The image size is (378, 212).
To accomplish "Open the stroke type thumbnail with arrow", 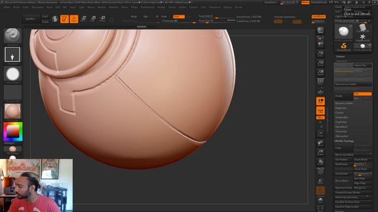I will [x=12, y=55].
